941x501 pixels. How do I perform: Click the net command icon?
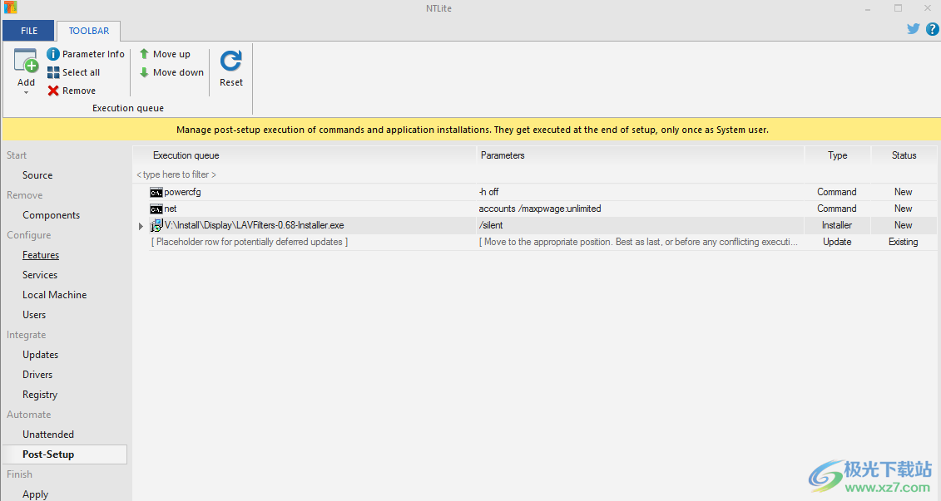(156, 209)
